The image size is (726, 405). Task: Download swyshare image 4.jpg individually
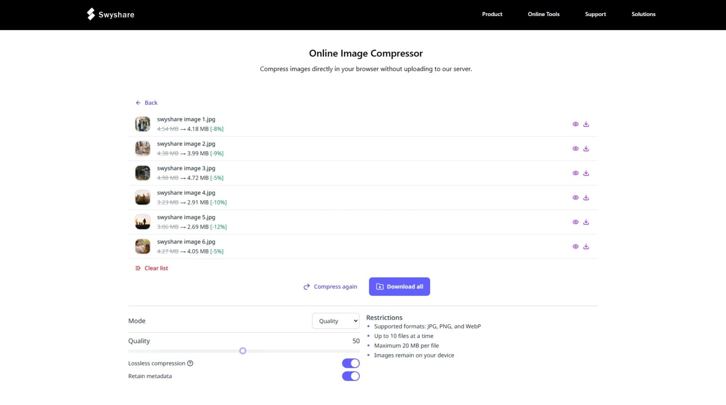(586, 197)
